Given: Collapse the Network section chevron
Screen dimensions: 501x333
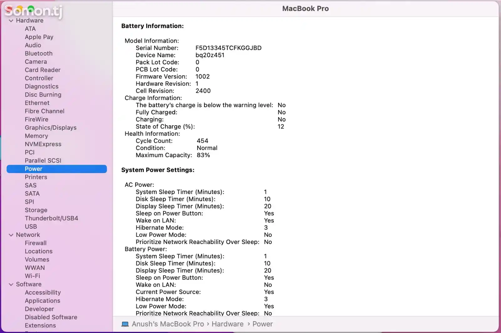Looking at the screenshot, I should tap(11, 235).
